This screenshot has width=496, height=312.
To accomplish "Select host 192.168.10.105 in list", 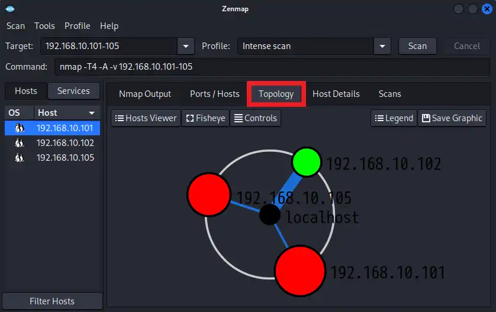I will tap(52, 158).
